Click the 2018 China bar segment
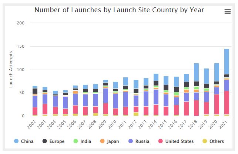Viewport: 238px width, 154px height. click(196, 72)
